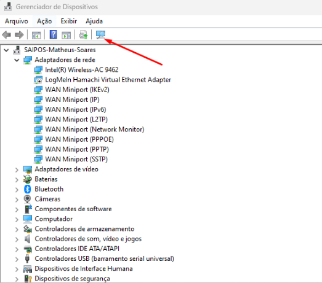This screenshot has height=283, width=322.
Task: Open the Ação menu
Action: 44,21
